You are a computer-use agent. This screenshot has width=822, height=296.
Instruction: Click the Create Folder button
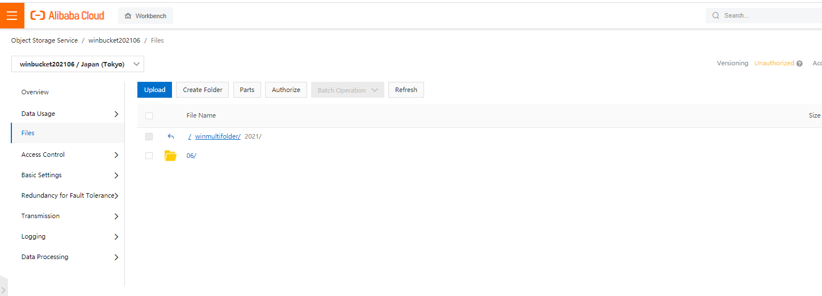coord(203,90)
